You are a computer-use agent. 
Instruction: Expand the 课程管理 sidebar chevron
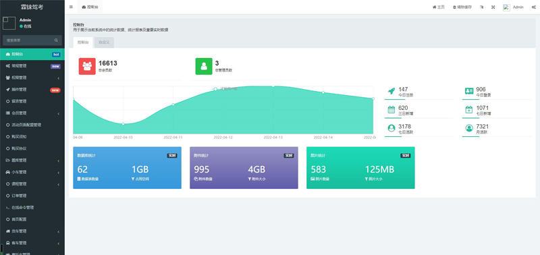click(x=58, y=184)
